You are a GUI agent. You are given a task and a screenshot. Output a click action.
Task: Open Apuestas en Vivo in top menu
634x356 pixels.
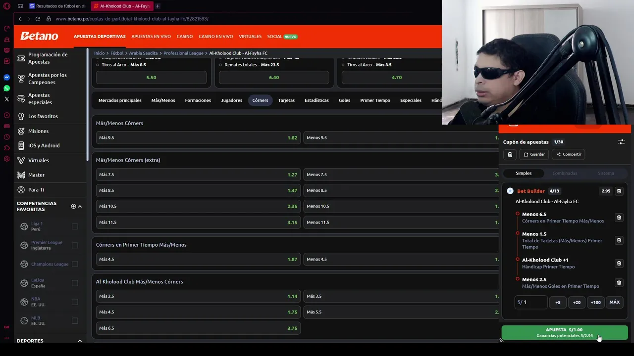click(151, 37)
